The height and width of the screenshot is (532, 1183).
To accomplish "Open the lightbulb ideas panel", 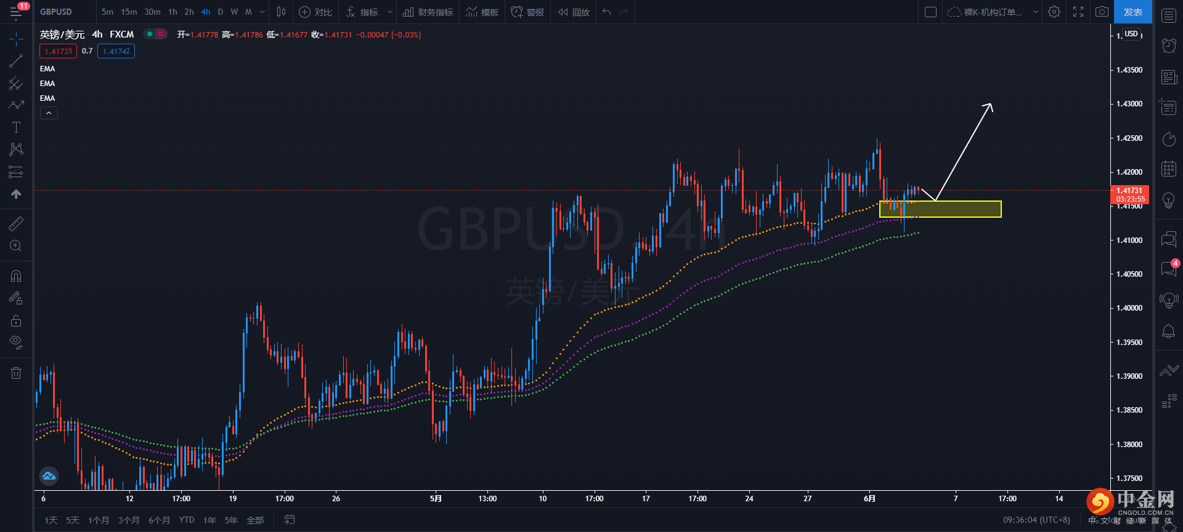I will click(1169, 200).
